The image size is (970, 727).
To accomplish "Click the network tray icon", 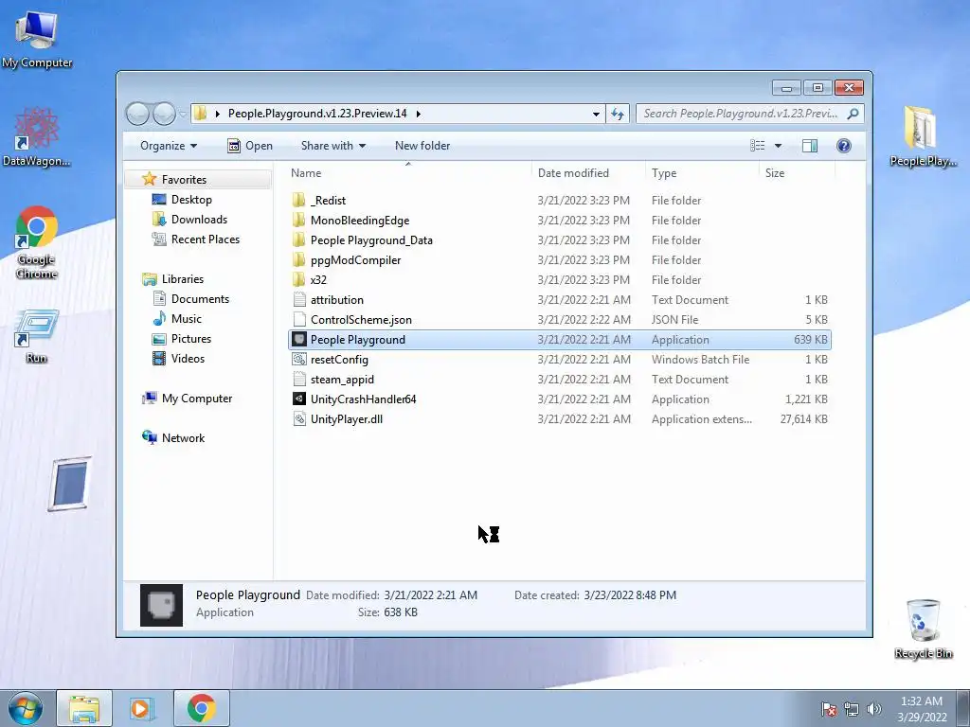I will (x=852, y=709).
